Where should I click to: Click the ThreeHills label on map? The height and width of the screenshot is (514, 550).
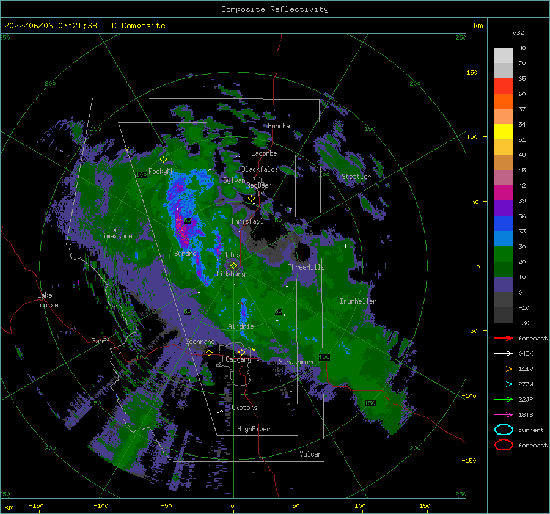click(307, 267)
